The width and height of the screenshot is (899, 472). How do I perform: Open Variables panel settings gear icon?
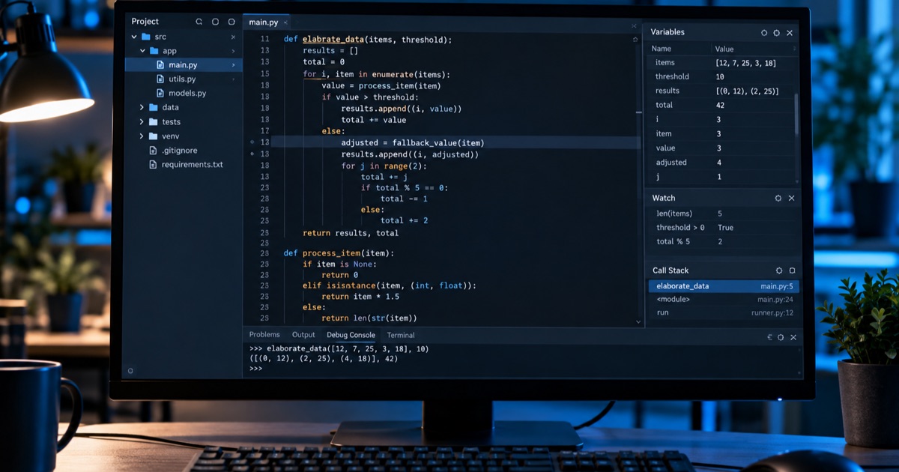click(776, 33)
